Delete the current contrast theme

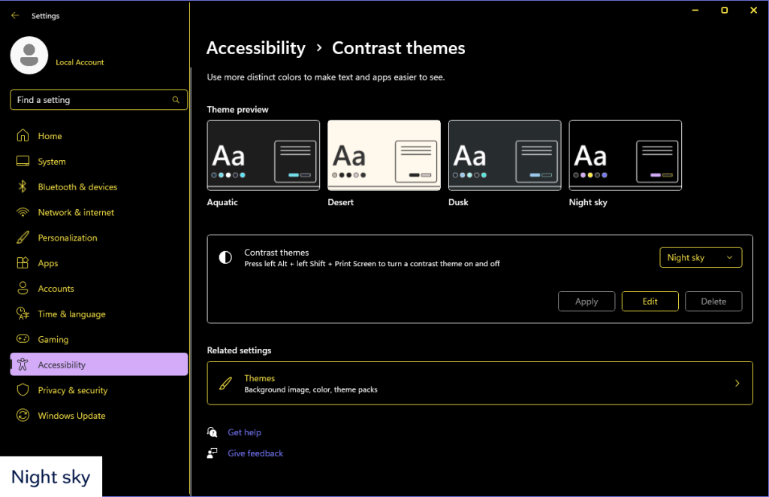713,301
